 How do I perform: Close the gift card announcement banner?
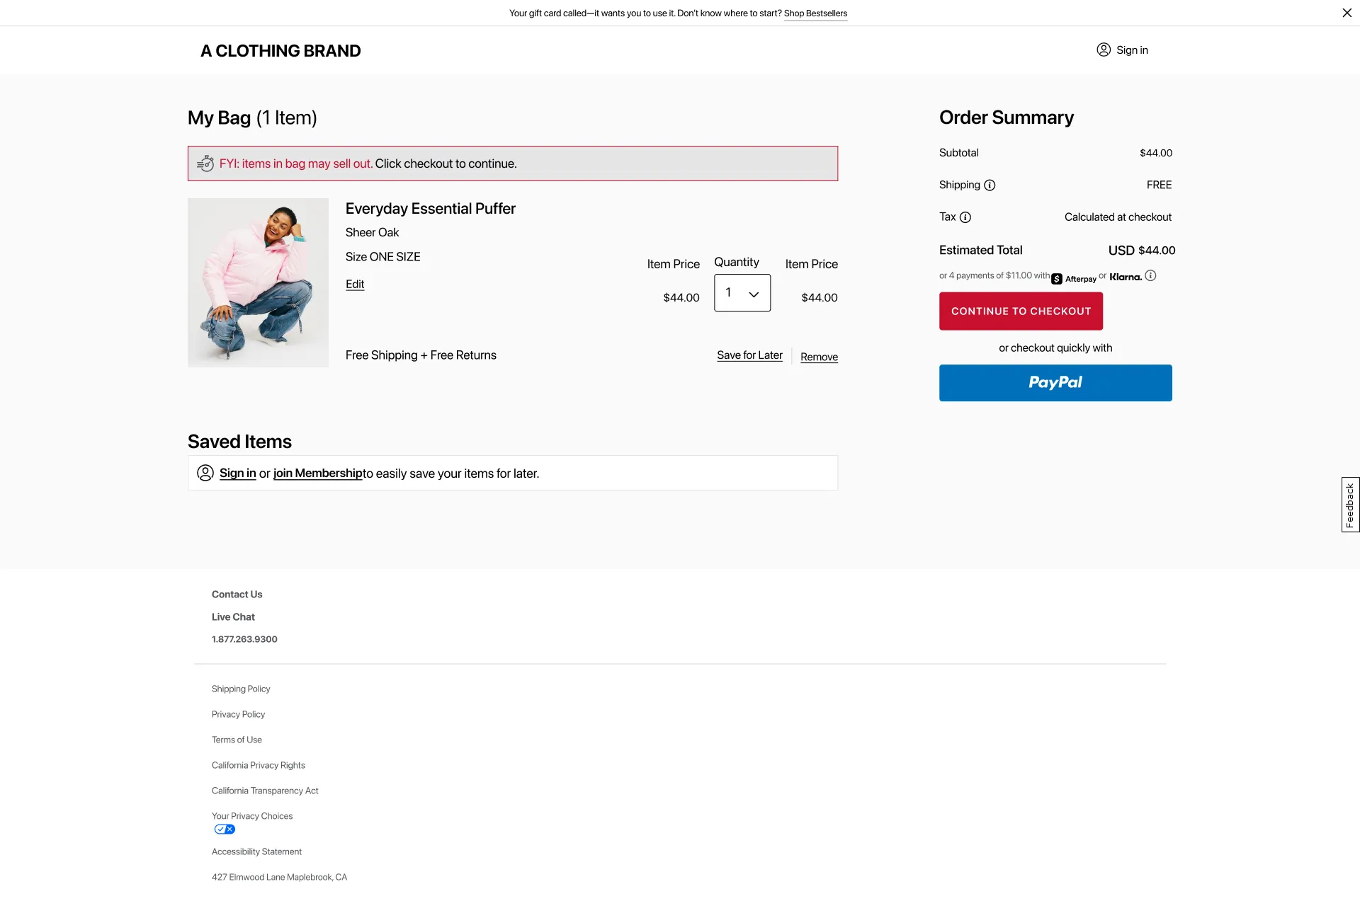pyautogui.click(x=1347, y=13)
